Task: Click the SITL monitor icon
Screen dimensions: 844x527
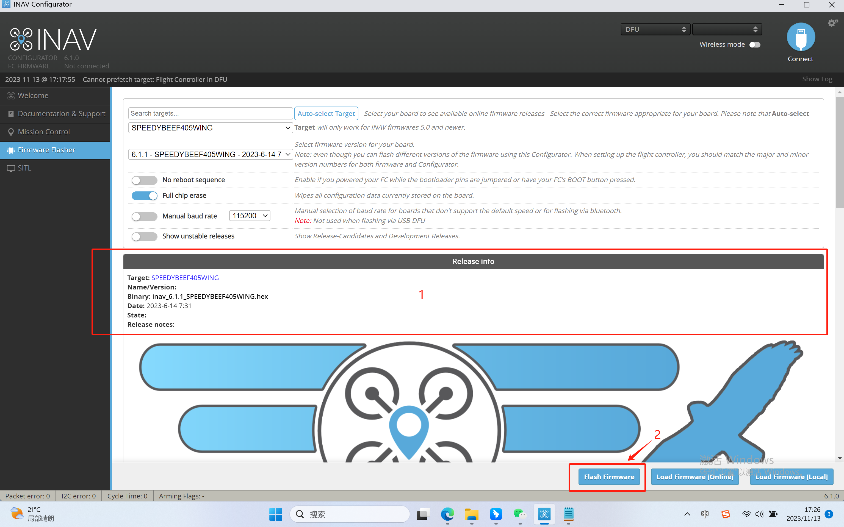Action: (x=11, y=168)
